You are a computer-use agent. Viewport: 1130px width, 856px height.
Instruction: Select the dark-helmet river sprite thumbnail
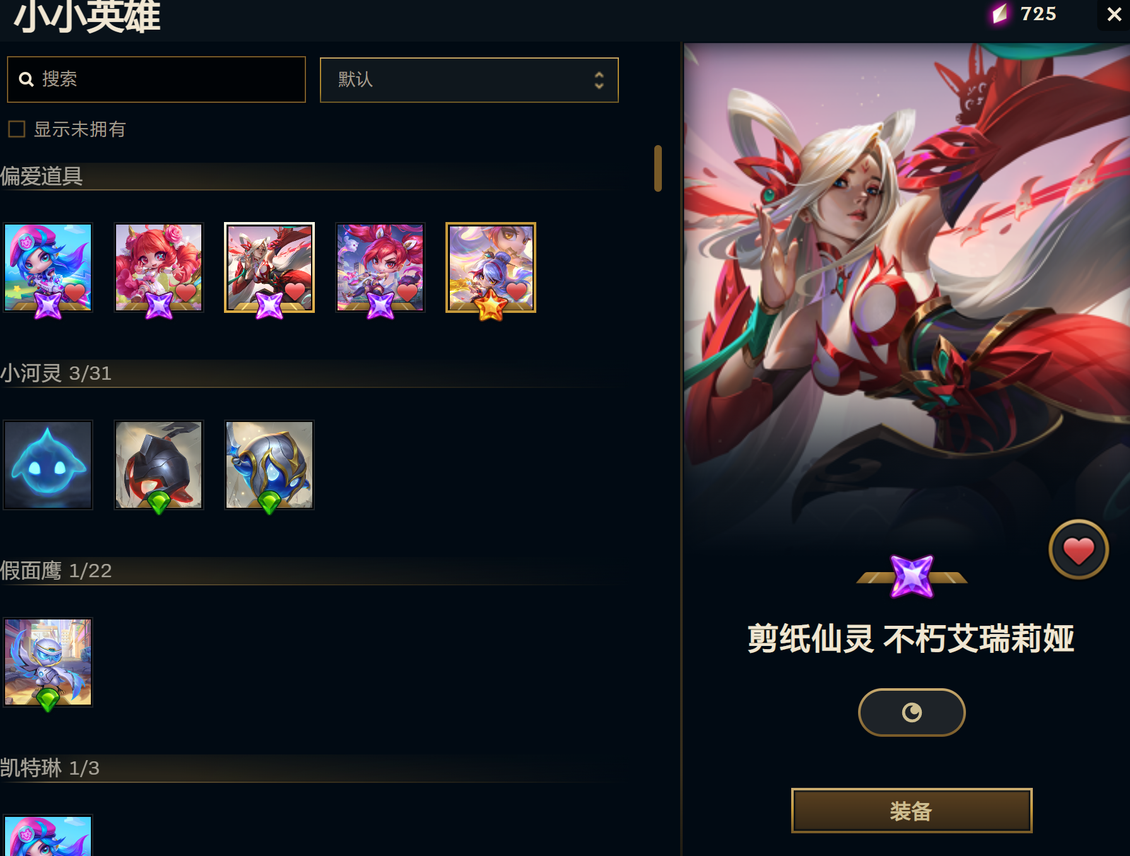[x=158, y=465]
